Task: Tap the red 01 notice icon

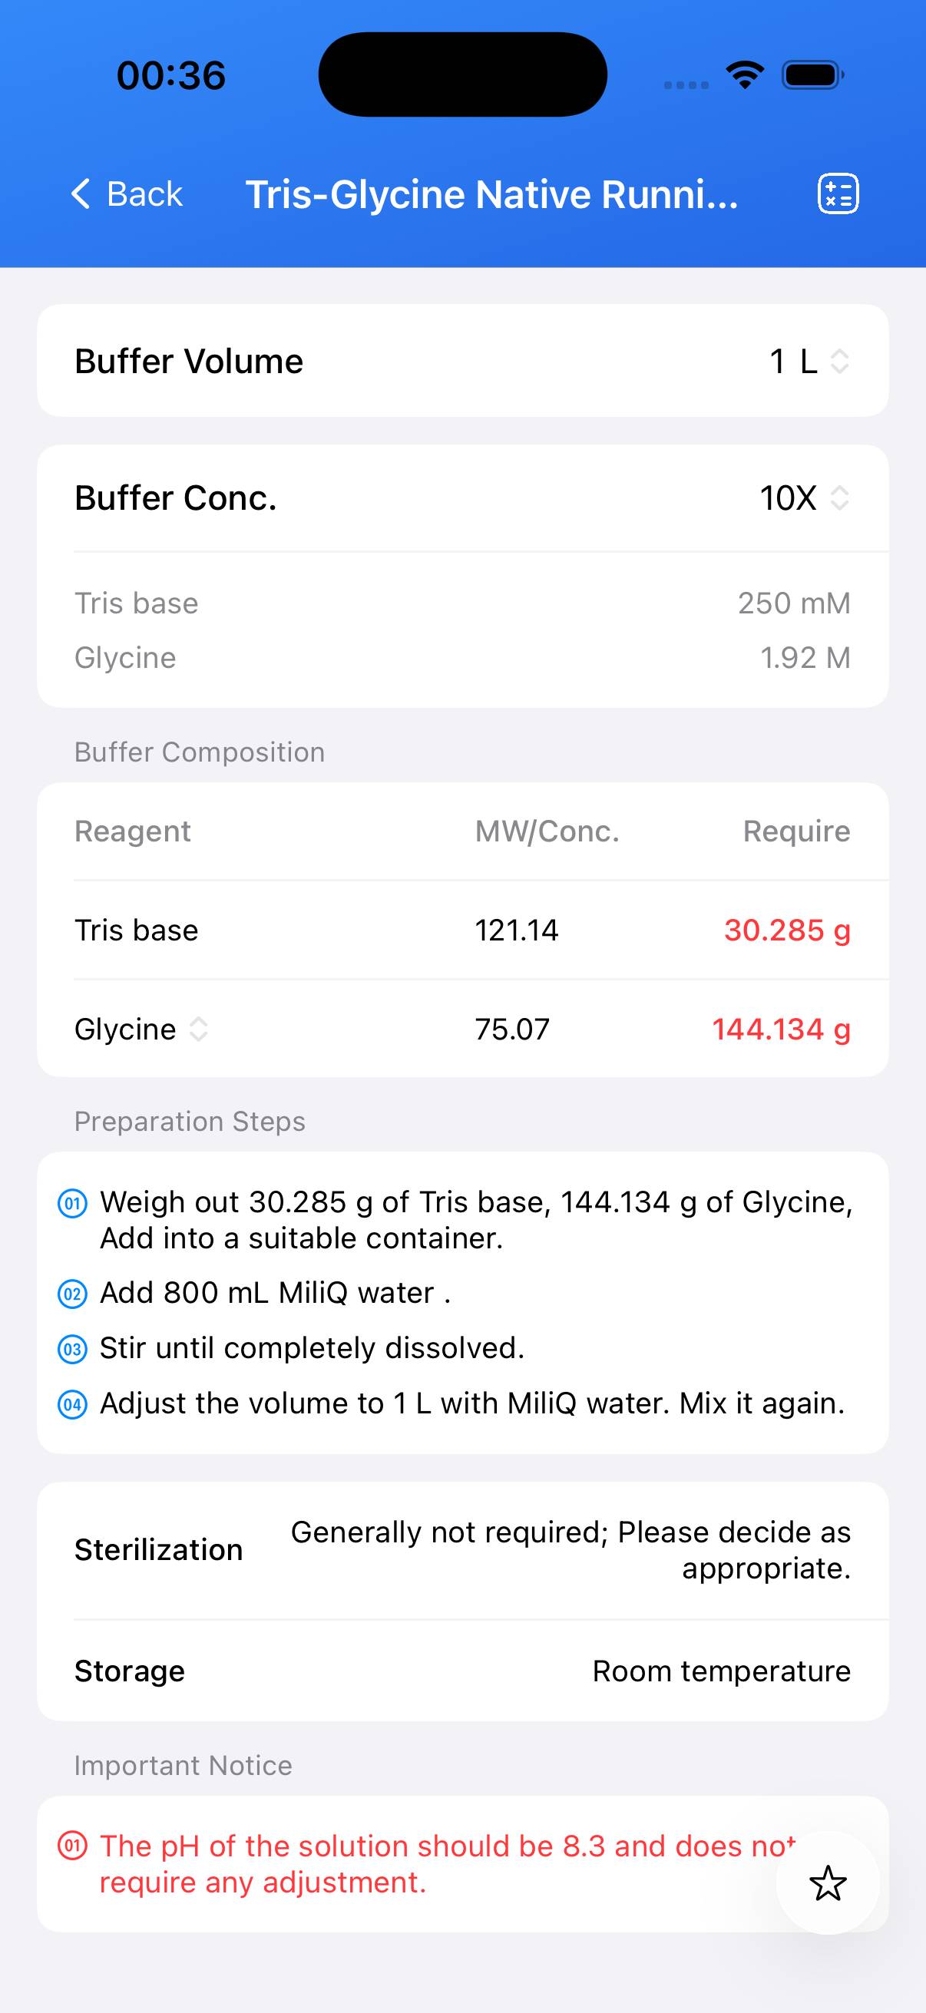Action: [x=73, y=1846]
